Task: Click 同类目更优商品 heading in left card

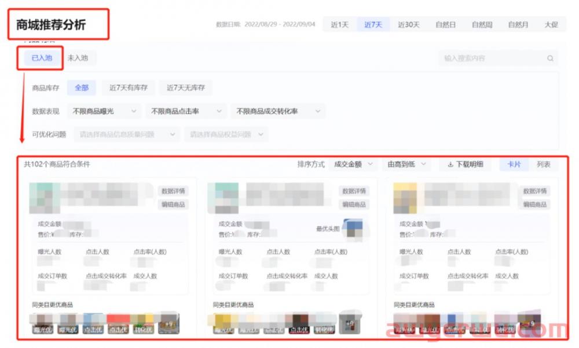Action: (x=52, y=305)
